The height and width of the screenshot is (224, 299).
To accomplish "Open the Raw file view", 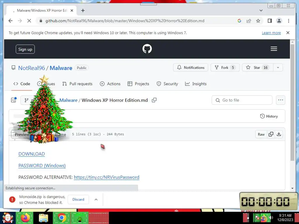I will [261, 134].
